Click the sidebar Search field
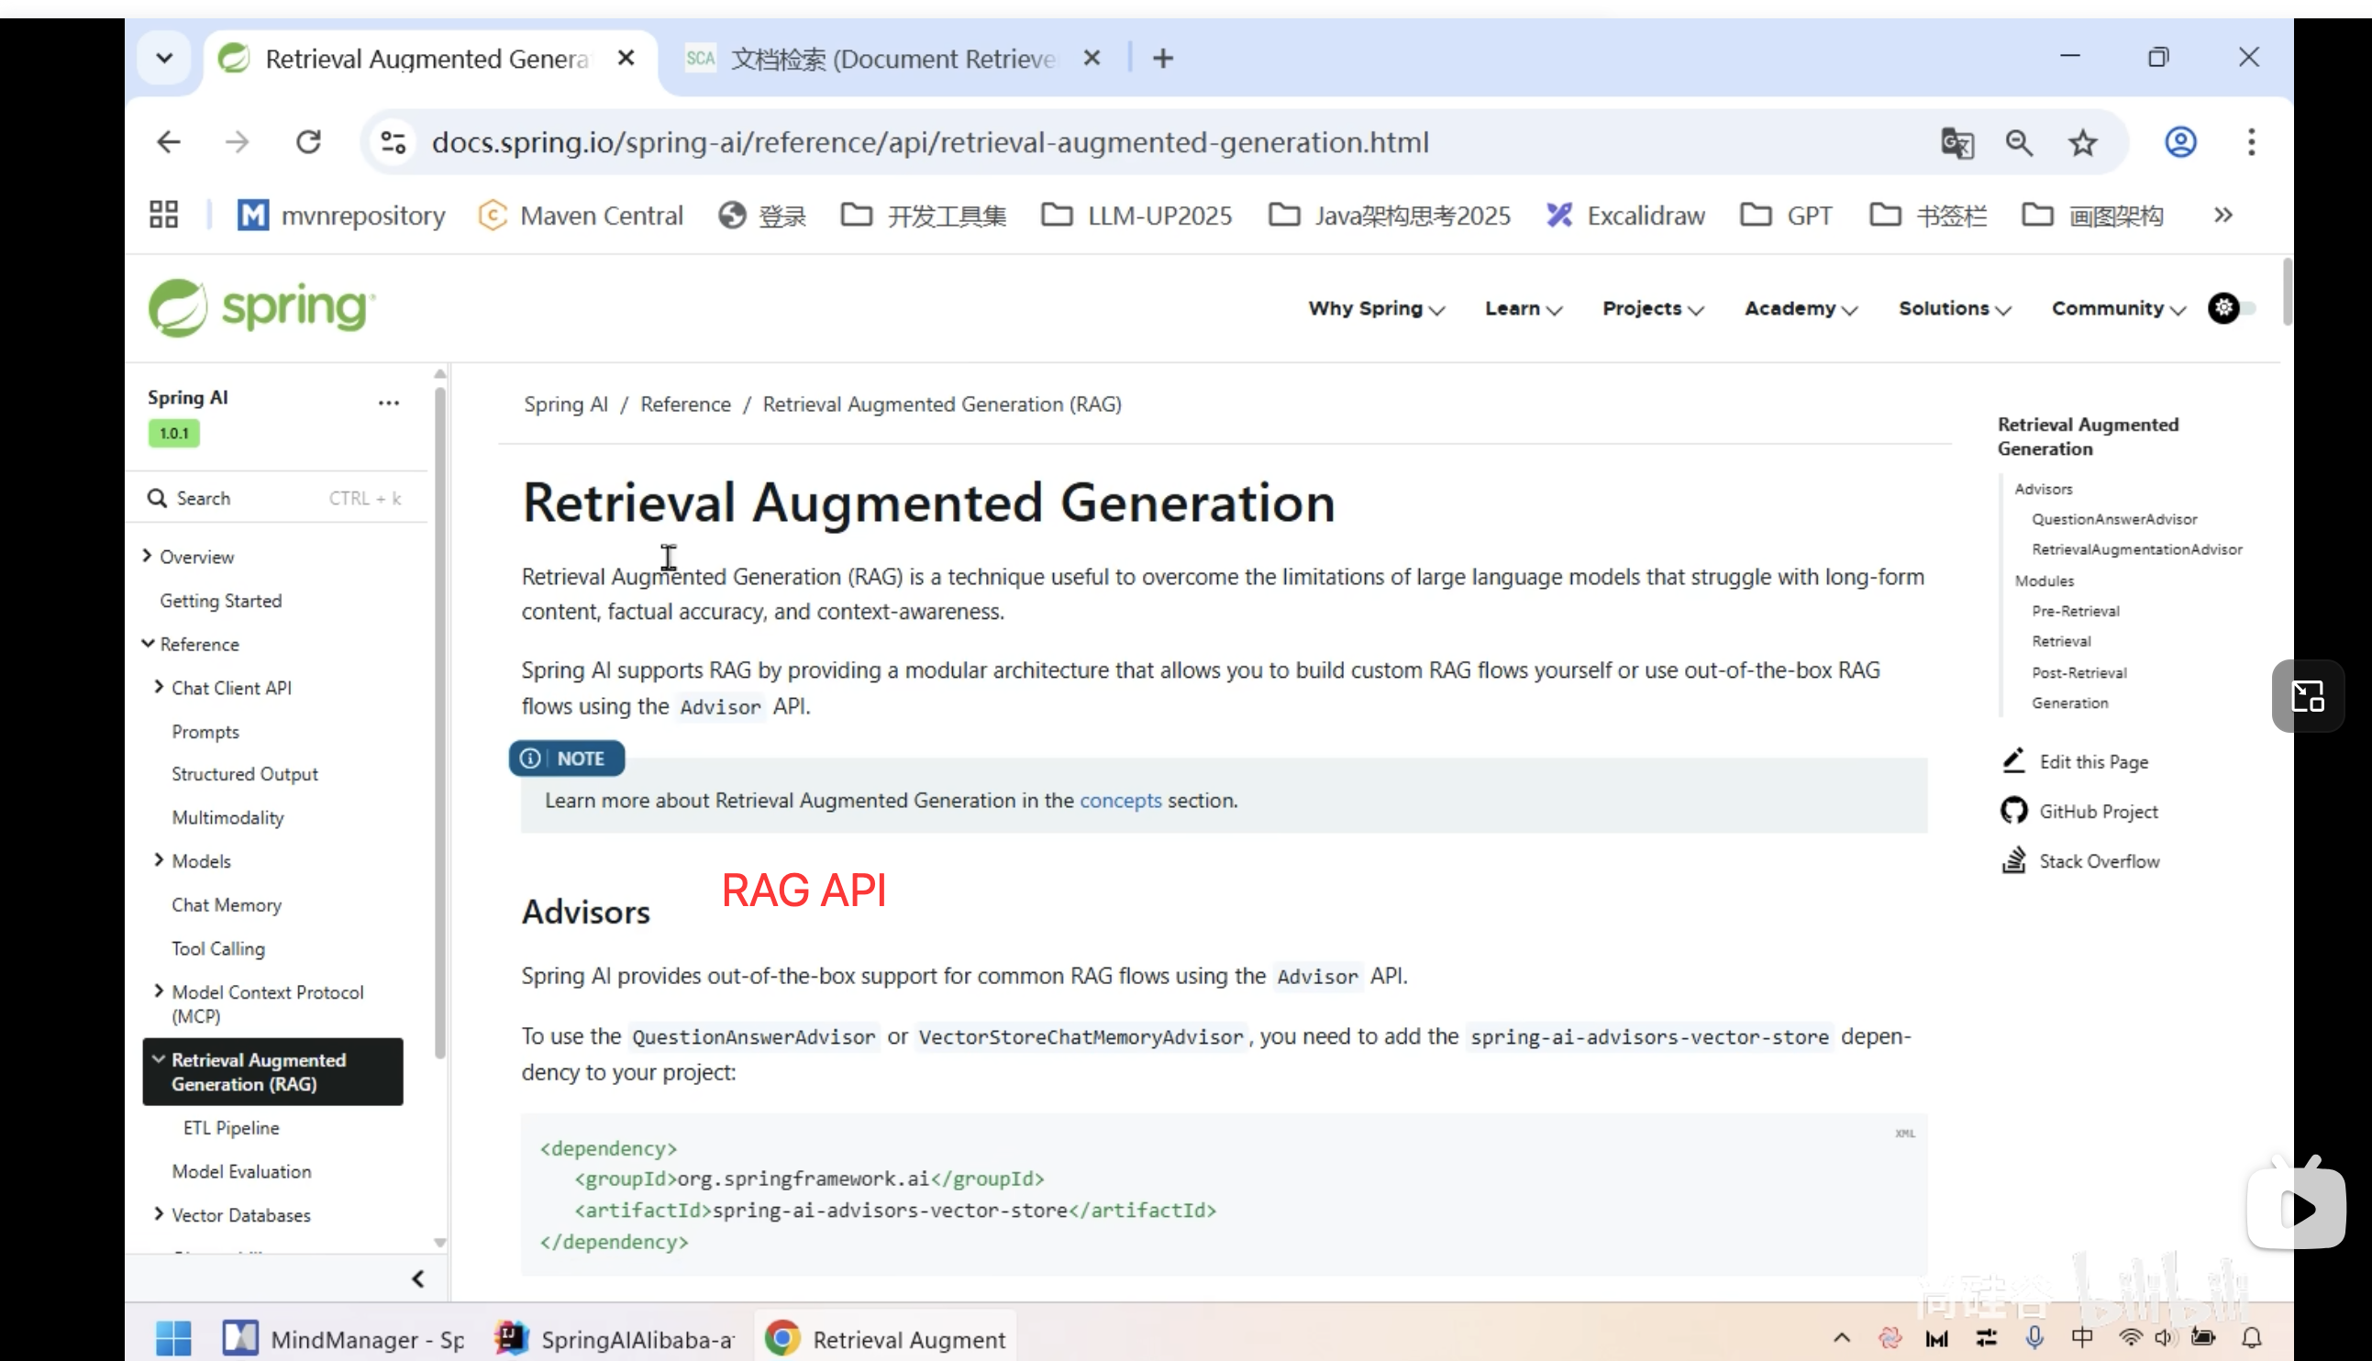The height and width of the screenshot is (1361, 2372). tap(276, 498)
